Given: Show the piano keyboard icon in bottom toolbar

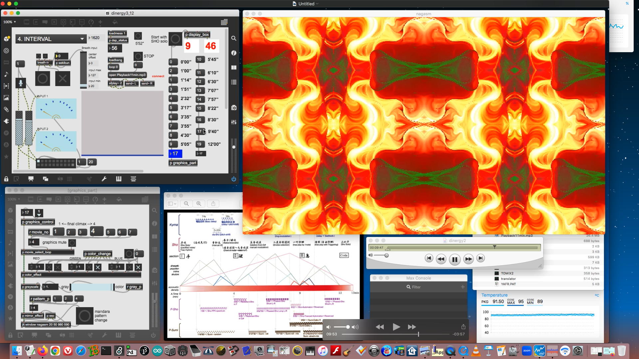Looking at the screenshot, I should 118,179.
